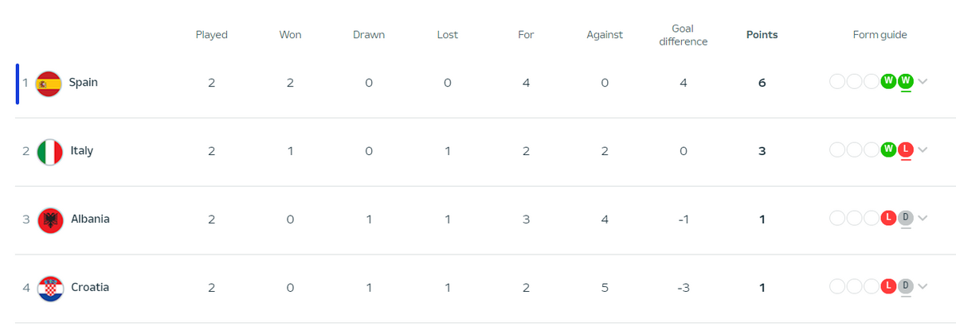Click the Played column header
The width and height of the screenshot is (956, 330).
(211, 35)
